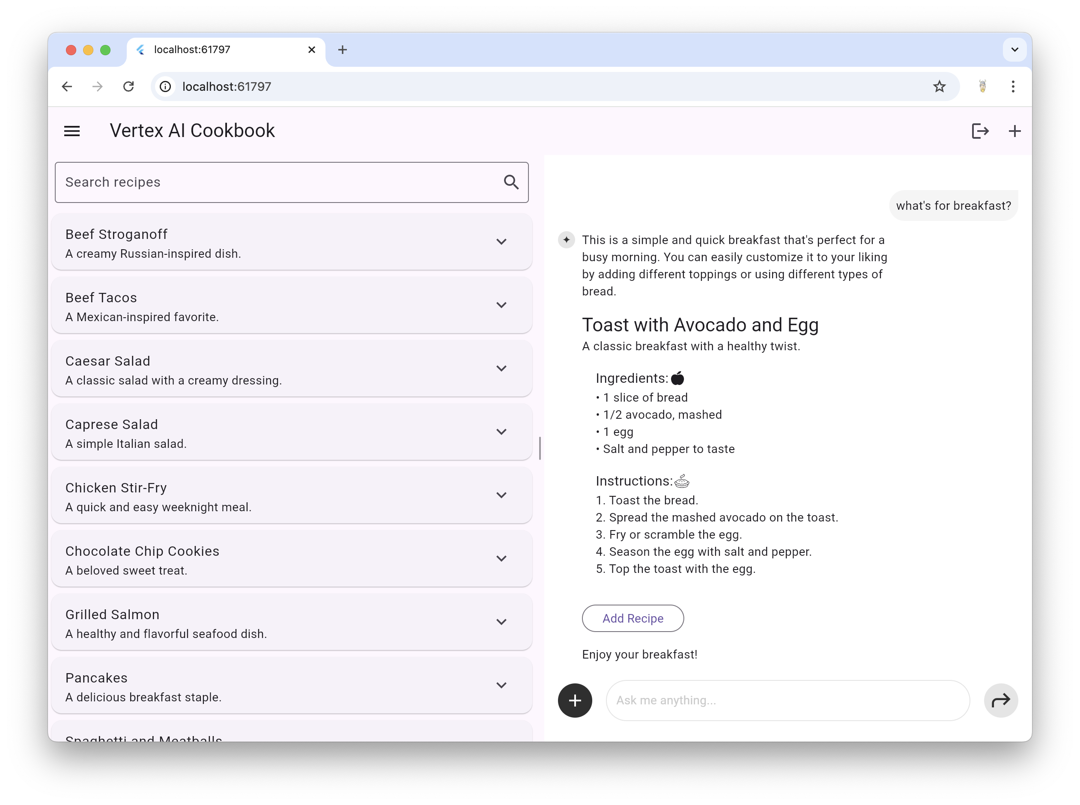
Task: Click the Add Recipe button
Action: tap(632, 618)
